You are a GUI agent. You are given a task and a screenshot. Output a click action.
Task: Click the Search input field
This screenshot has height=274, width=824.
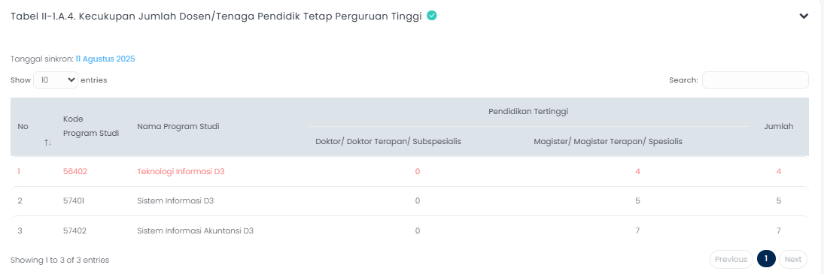pyautogui.click(x=756, y=80)
